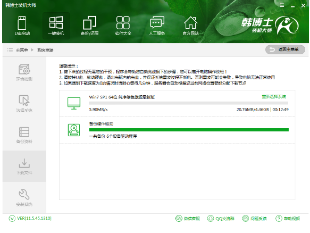This screenshot has width=310, height=233.
Task: Click the Win7 download progress bar
Action: coord(189,103)
